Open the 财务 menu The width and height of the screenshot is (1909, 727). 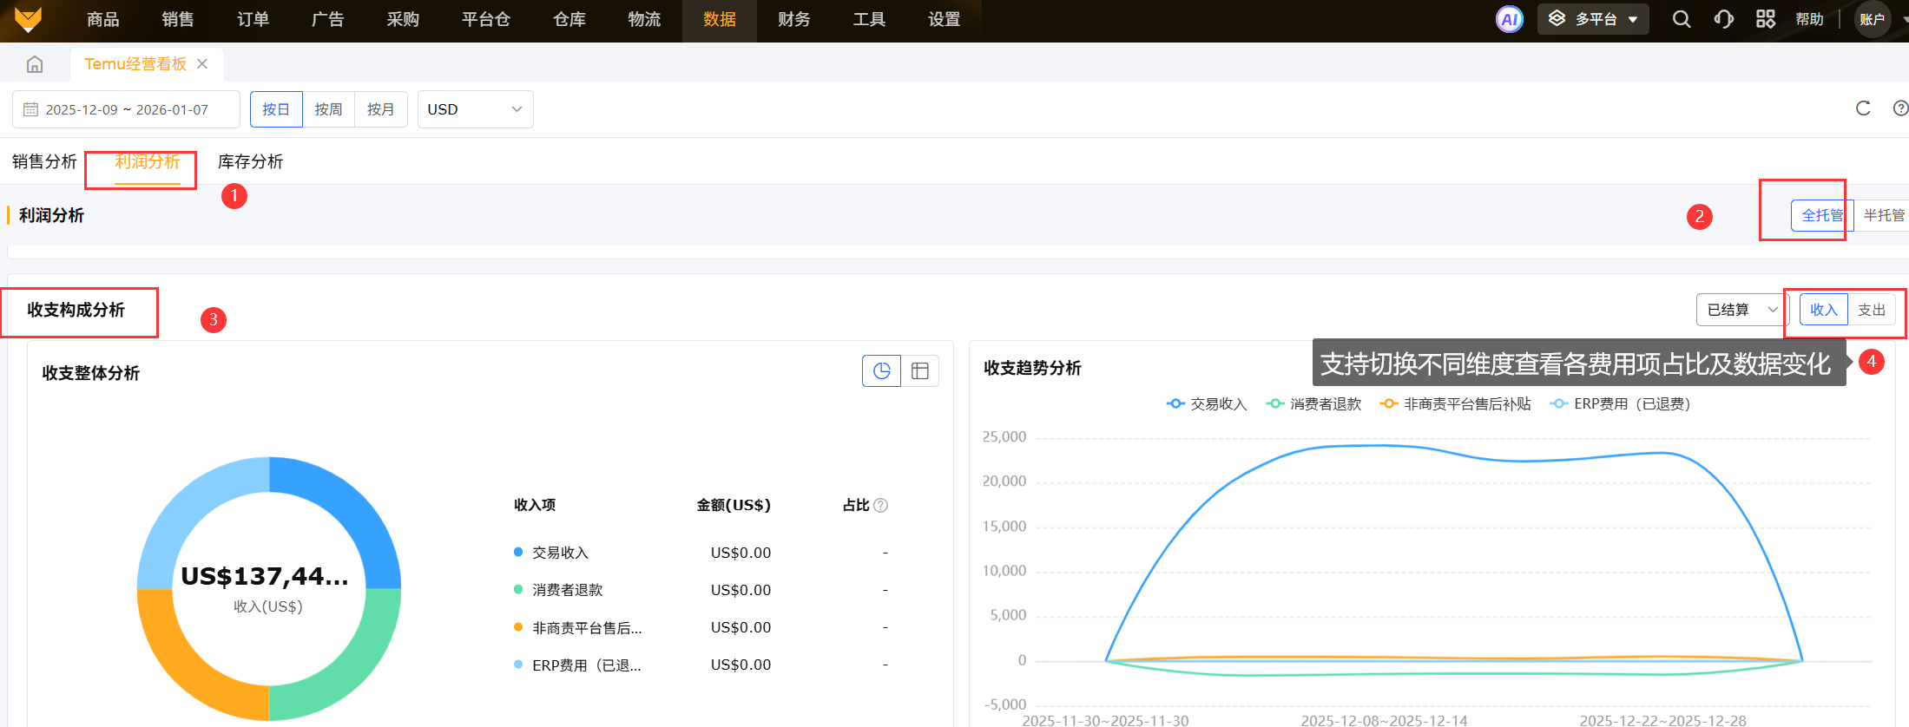[x=793, y=19]
